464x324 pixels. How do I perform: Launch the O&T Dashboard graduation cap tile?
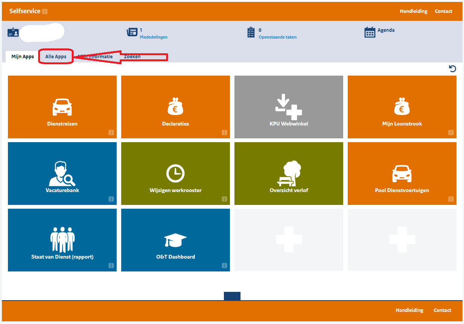click(175, 240)
